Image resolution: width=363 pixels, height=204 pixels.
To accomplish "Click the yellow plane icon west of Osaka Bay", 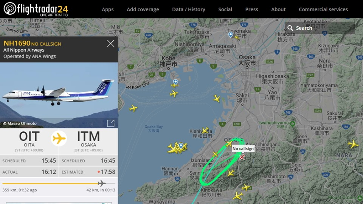I will click(x=133, y=108).
